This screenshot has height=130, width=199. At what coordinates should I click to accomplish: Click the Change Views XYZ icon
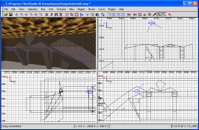coord(87,15)
